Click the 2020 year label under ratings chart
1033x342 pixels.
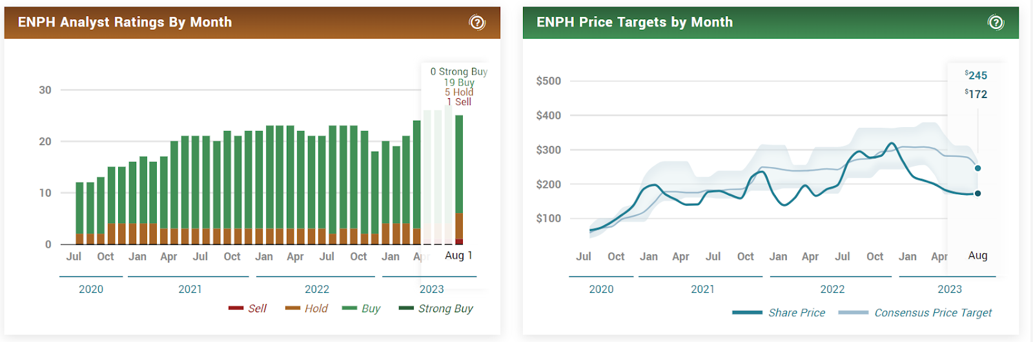click(x=91, y=289)
